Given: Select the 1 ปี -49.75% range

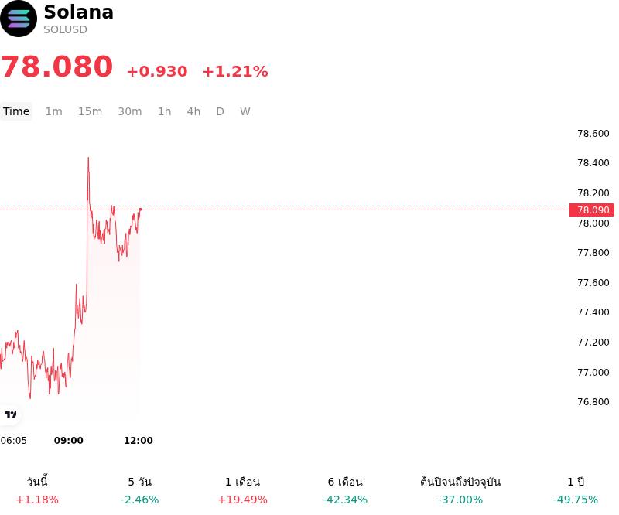Looking at the screenshot, I should point(576,490).
